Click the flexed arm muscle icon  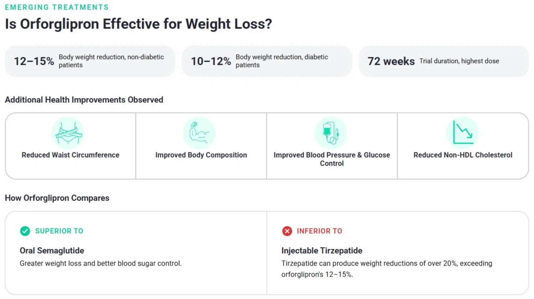click(x=199, y=133)
